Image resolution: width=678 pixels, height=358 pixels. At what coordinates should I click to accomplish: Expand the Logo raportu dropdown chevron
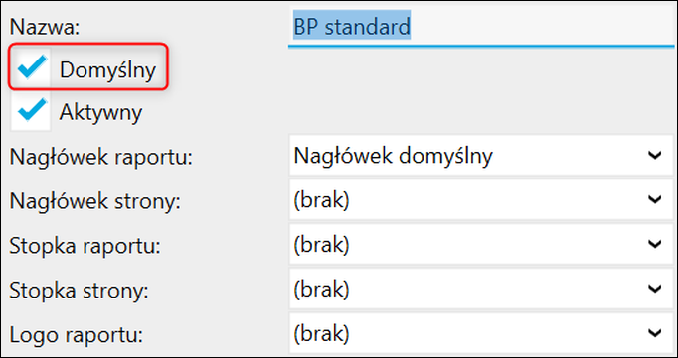point(655,333)
